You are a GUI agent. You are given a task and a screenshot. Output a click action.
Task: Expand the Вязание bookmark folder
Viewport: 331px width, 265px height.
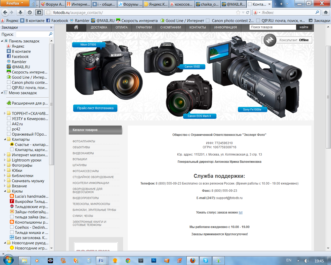(x=5, y=186)
